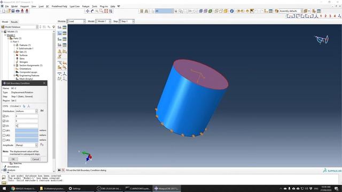Open Load Case Manager icon
Image resolution: width=342 pixels, height=192 pixels.
point(65,45)
